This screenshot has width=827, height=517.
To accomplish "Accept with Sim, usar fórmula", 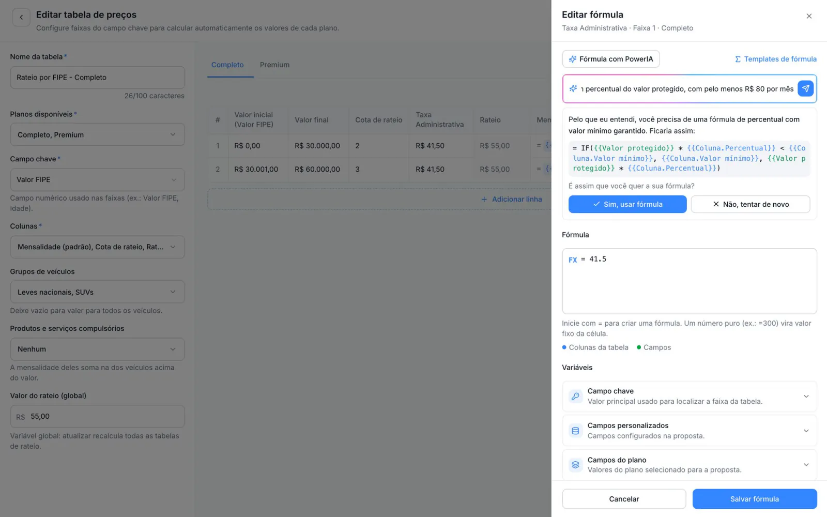I will click(627, 204).
